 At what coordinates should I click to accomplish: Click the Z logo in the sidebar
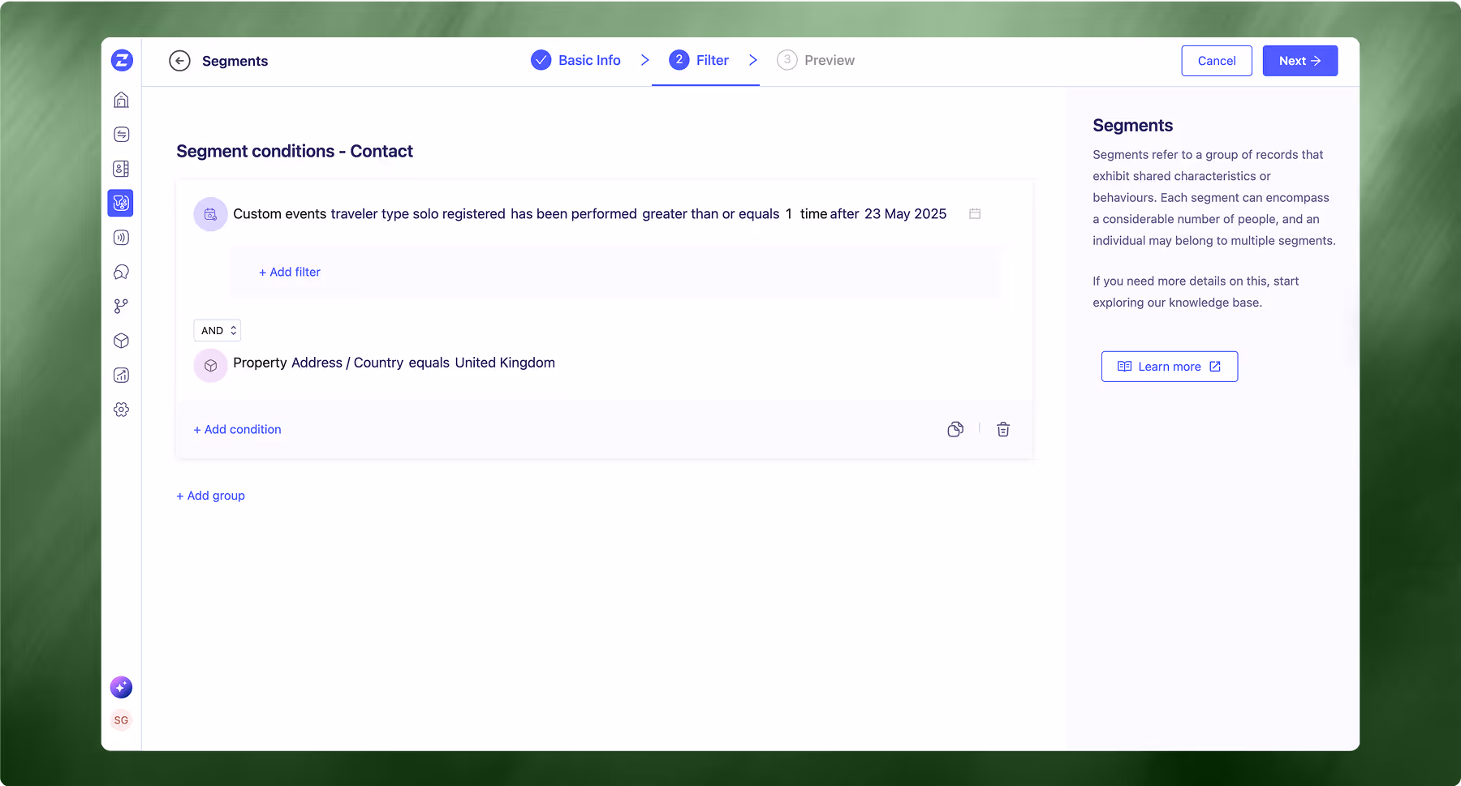click(122, 60)
